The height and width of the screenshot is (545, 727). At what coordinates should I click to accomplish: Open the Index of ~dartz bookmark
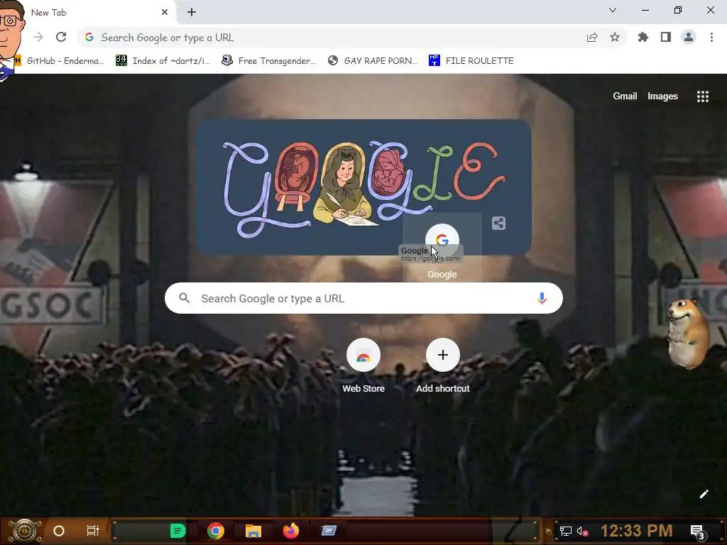coord(163,61)
